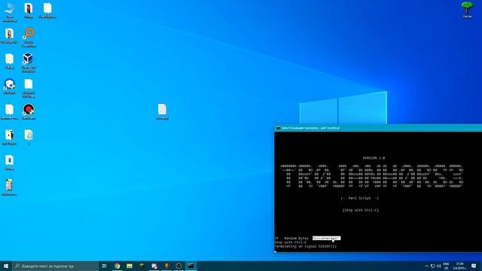Open the volume control tray icon
Screen dimensions: 482x271
coord(438,266)
